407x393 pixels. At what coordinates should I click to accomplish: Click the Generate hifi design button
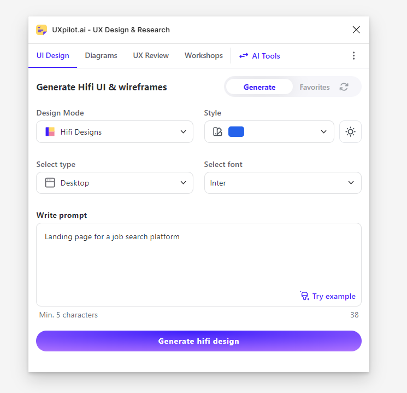(x=199, y=341)
